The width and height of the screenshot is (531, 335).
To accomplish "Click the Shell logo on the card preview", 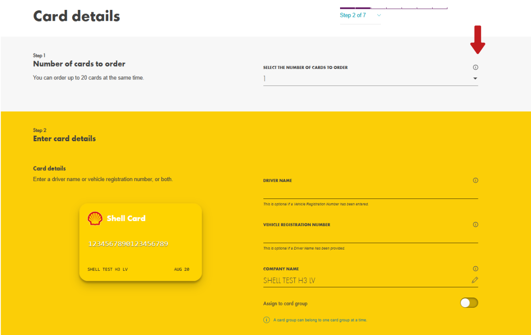I will click(x=95, y=218).
